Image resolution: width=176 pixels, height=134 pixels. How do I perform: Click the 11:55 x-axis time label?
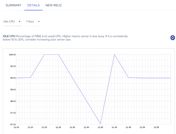coord(156,127)
